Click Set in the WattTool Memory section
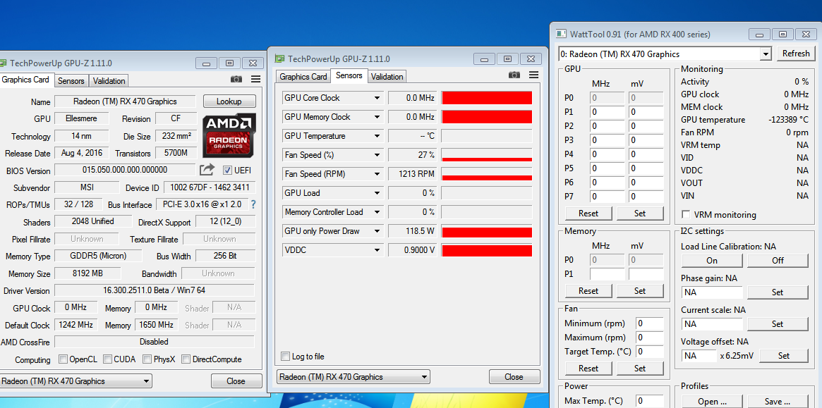 click(640, 291)
